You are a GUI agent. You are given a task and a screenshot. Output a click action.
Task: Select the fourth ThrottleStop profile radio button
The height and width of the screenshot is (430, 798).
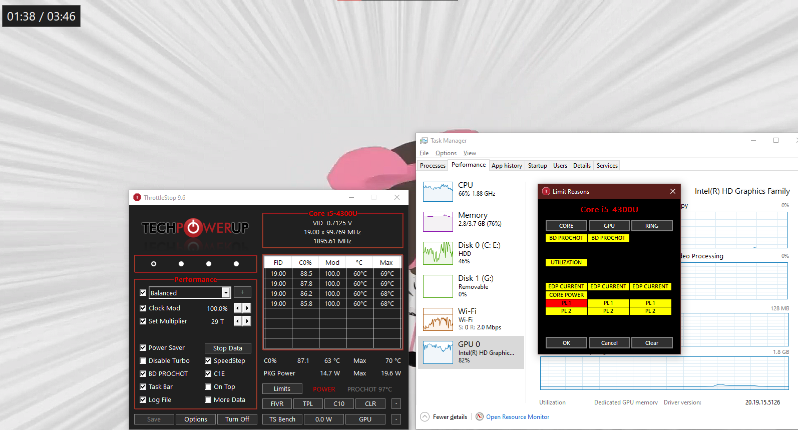(236, 264)
